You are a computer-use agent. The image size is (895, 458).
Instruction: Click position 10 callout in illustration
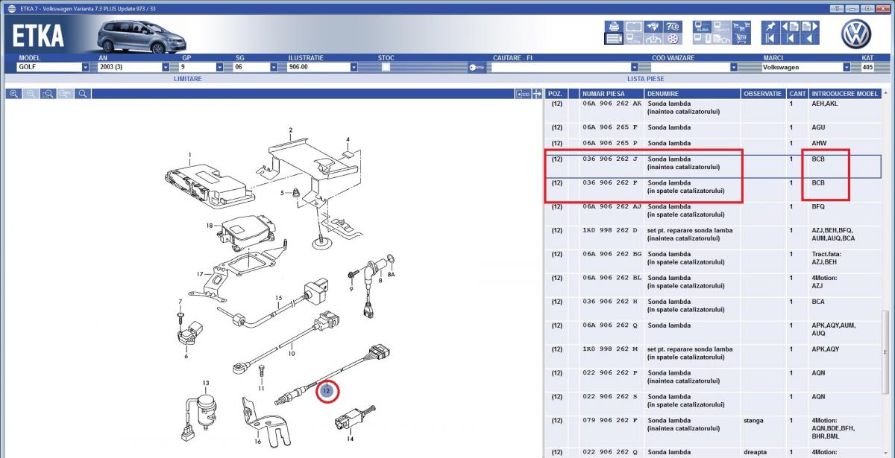tap(292, 353)
